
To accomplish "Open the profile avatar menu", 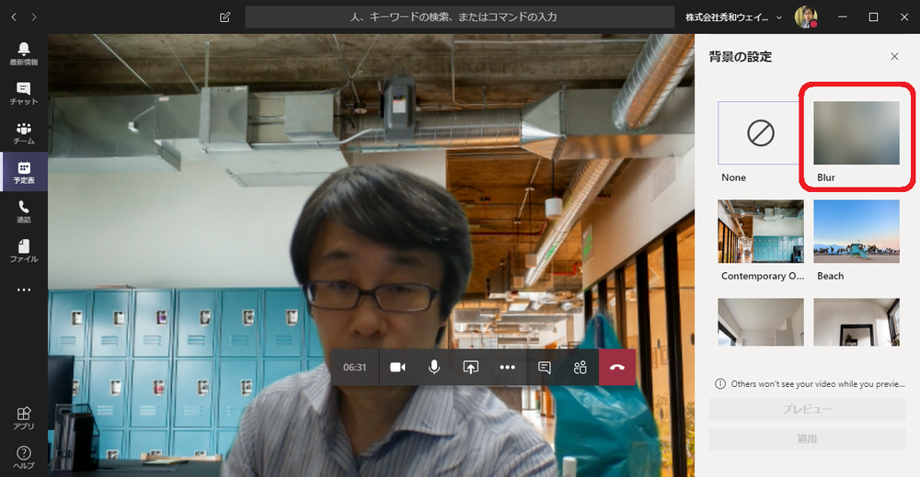I will click(806, 17).
